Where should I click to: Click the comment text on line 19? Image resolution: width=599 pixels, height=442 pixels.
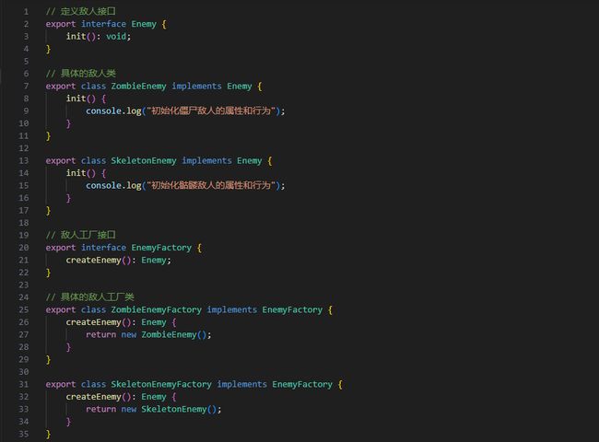tap(80, 235)
